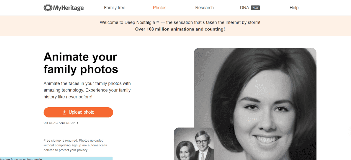Click the NEW badge next to DNA
Screen dimensions: 351x160
pos(255,8)
